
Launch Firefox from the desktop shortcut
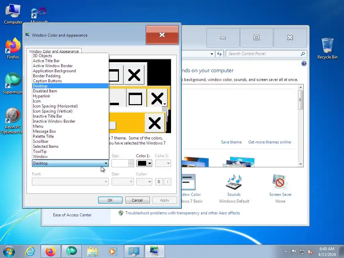click(x=13, y=48)
